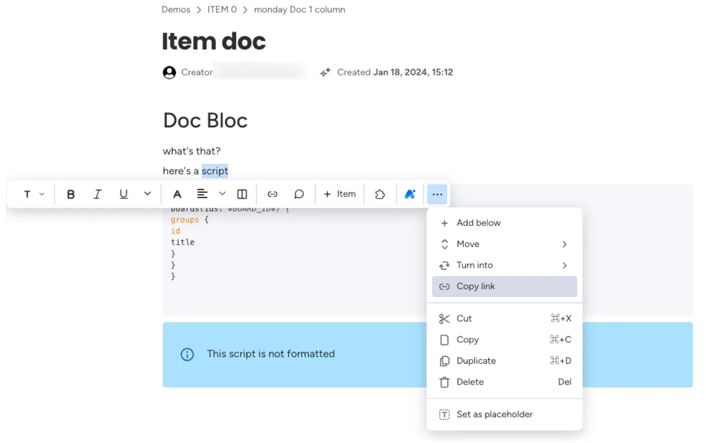Screen dimensions: 706x443
Task: Select Copy from the block menu
Action: click(504, 340)
